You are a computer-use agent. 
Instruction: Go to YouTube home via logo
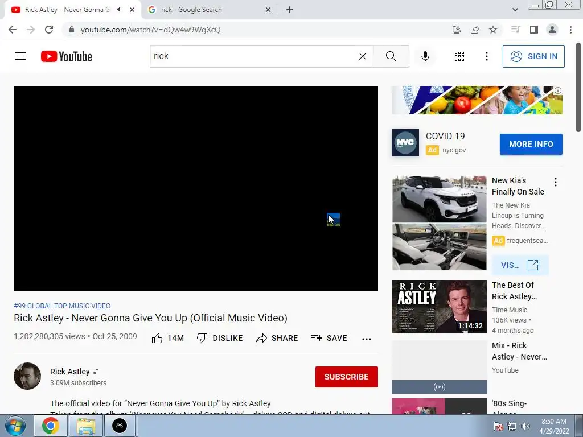67,56
